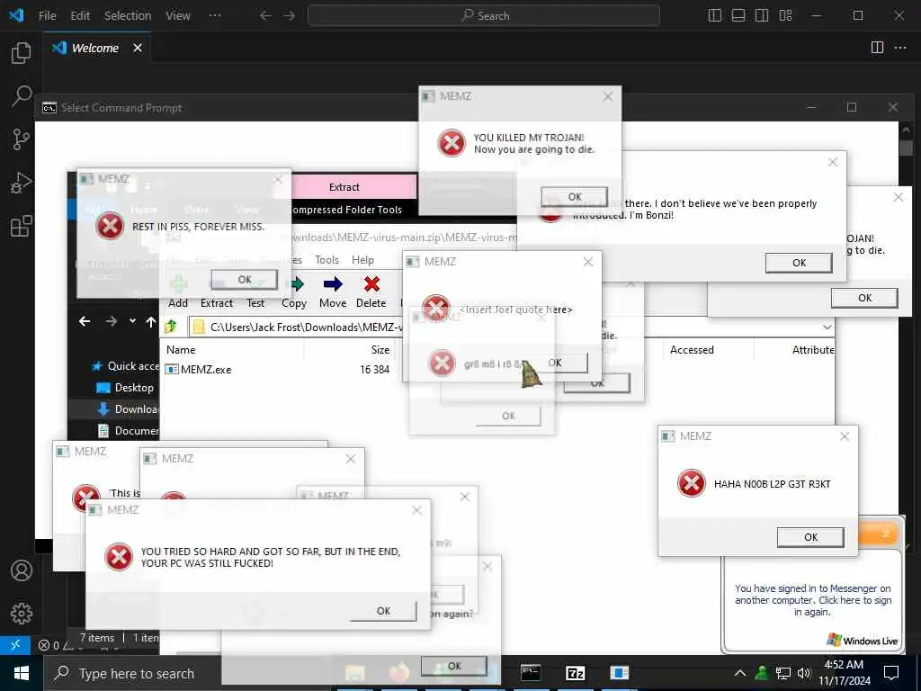Open the Windows Start menu
Screen dimensions: 921x691
point(22,673)
